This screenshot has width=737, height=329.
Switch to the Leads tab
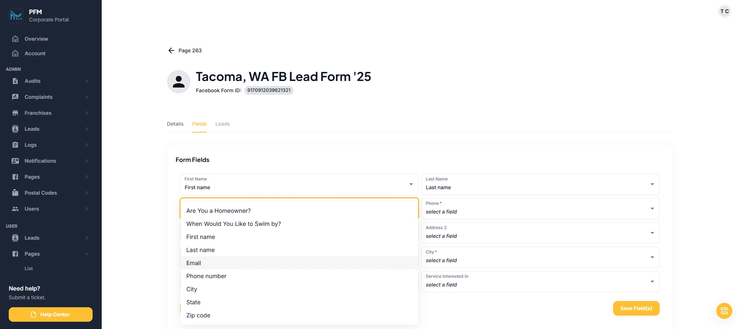(223, 124)
